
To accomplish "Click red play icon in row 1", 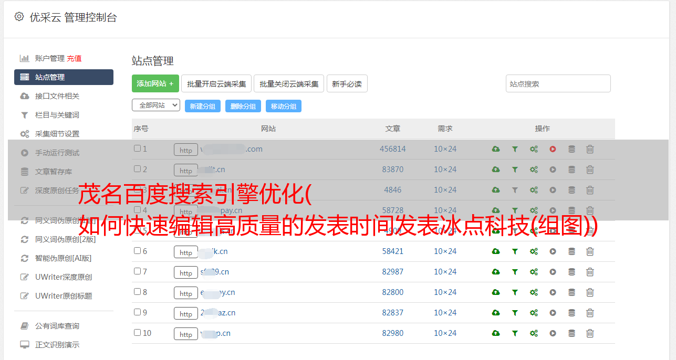I will pyautogui.click(x=553, y=149).
